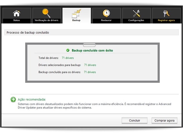Click the 'Total de drivers:' label
Screen dimensions: 183x133
49,58
